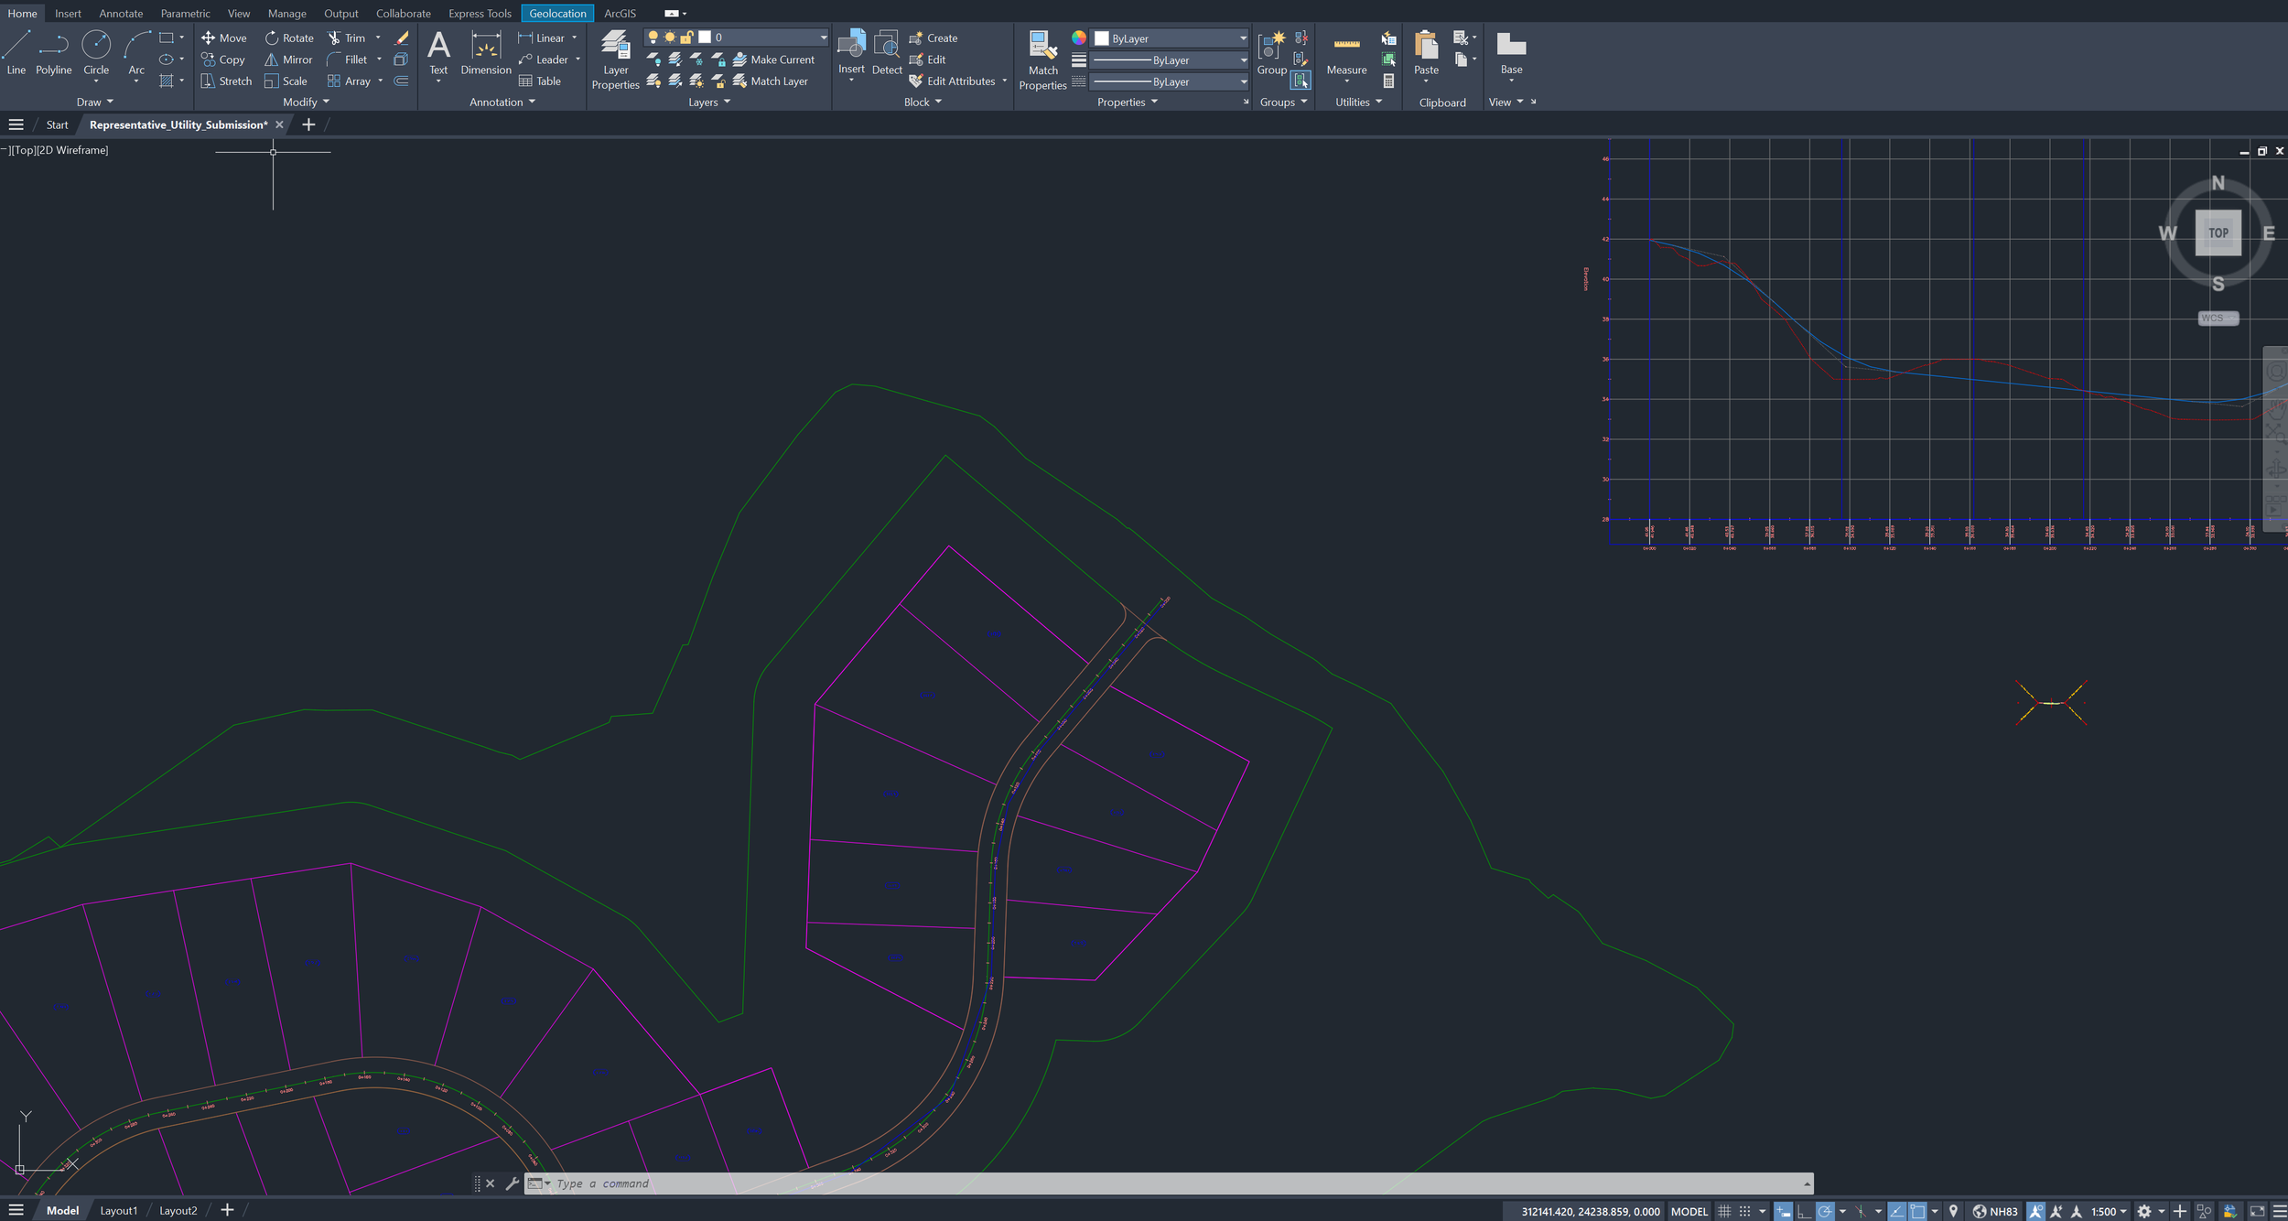
Task: Click the white layer color swatch
Action: click(705, 38)
